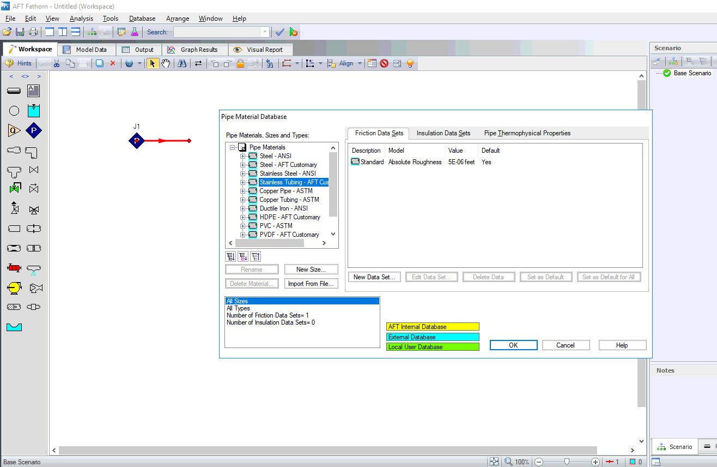Expand the Steel - ANSI tree node

coord(243,156)
